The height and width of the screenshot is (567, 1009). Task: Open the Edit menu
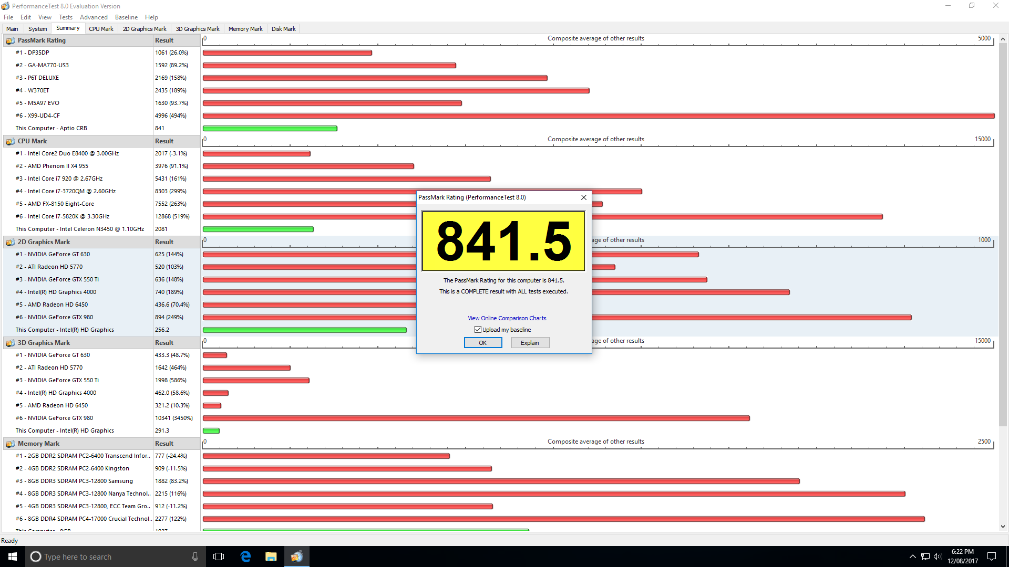26,17
